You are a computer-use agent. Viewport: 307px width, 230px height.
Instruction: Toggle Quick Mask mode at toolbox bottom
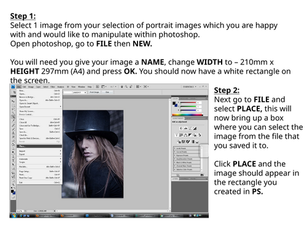pyautogui.click(x=14, y=197)
